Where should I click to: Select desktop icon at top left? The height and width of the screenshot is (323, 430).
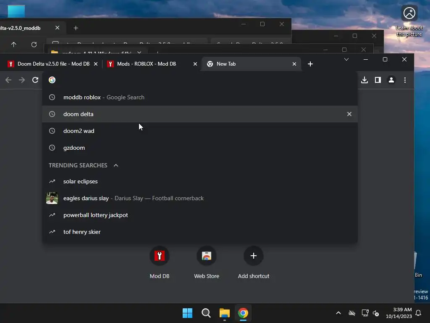pyautogui.click(x=16, y=11)
